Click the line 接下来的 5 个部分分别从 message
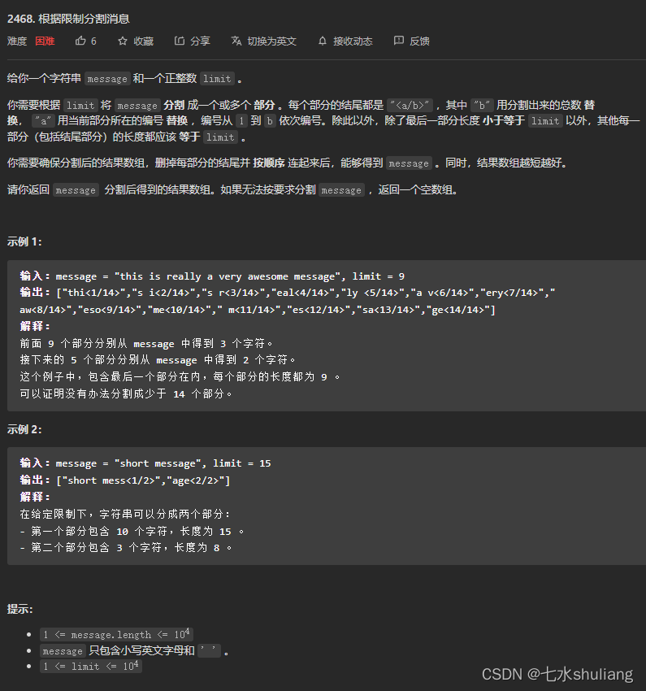The height and width of the screenshot is (691, 646). (158, 360)
